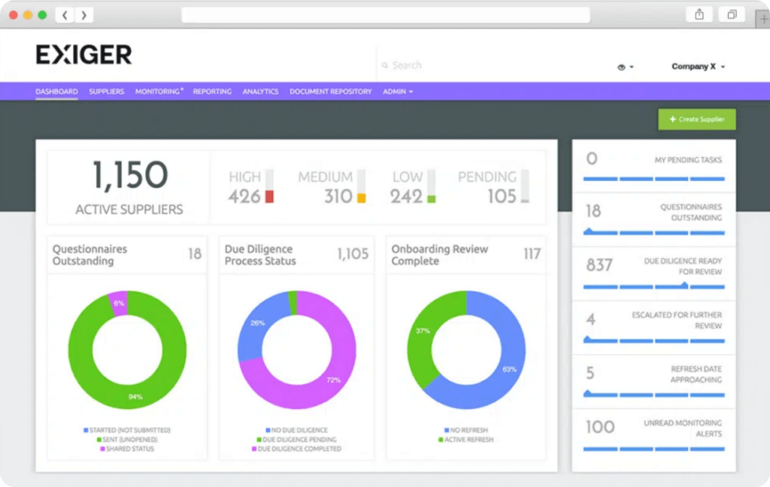Screen dimensions: 770x487
Task: Open the Reporting tab
Action: (212, 92)
